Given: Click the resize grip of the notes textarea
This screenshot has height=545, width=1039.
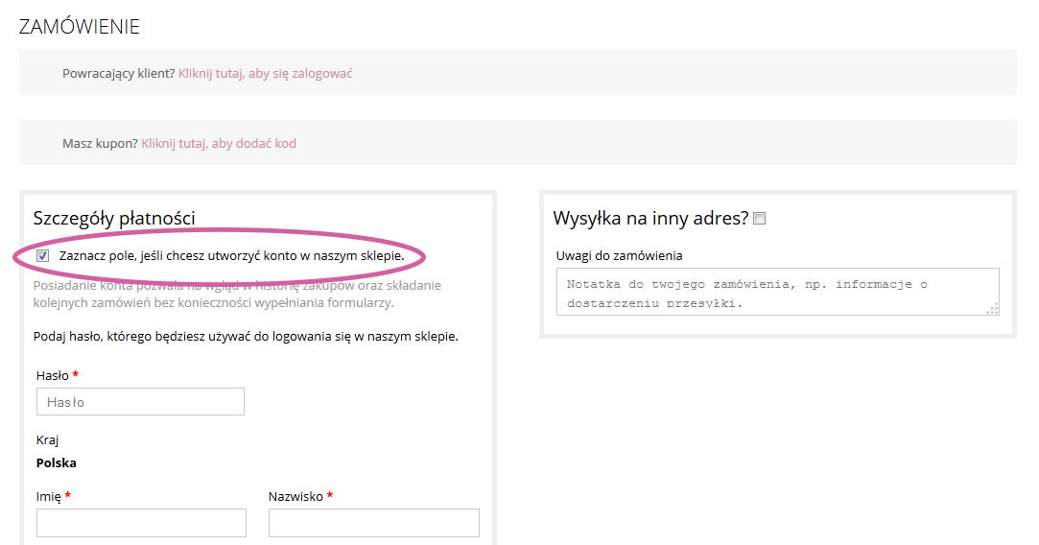Looking at the screenshot, I should 993,308.
